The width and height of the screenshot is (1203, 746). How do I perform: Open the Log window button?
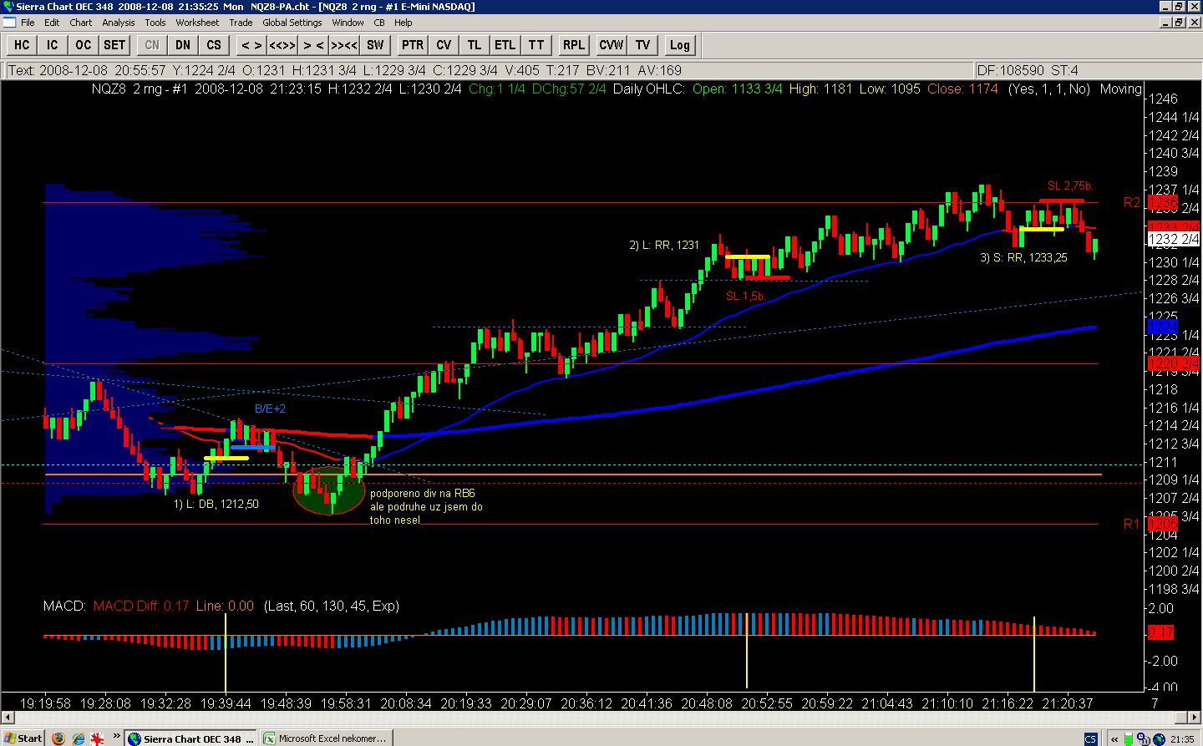pyautogui.click(x=680, y=45)
